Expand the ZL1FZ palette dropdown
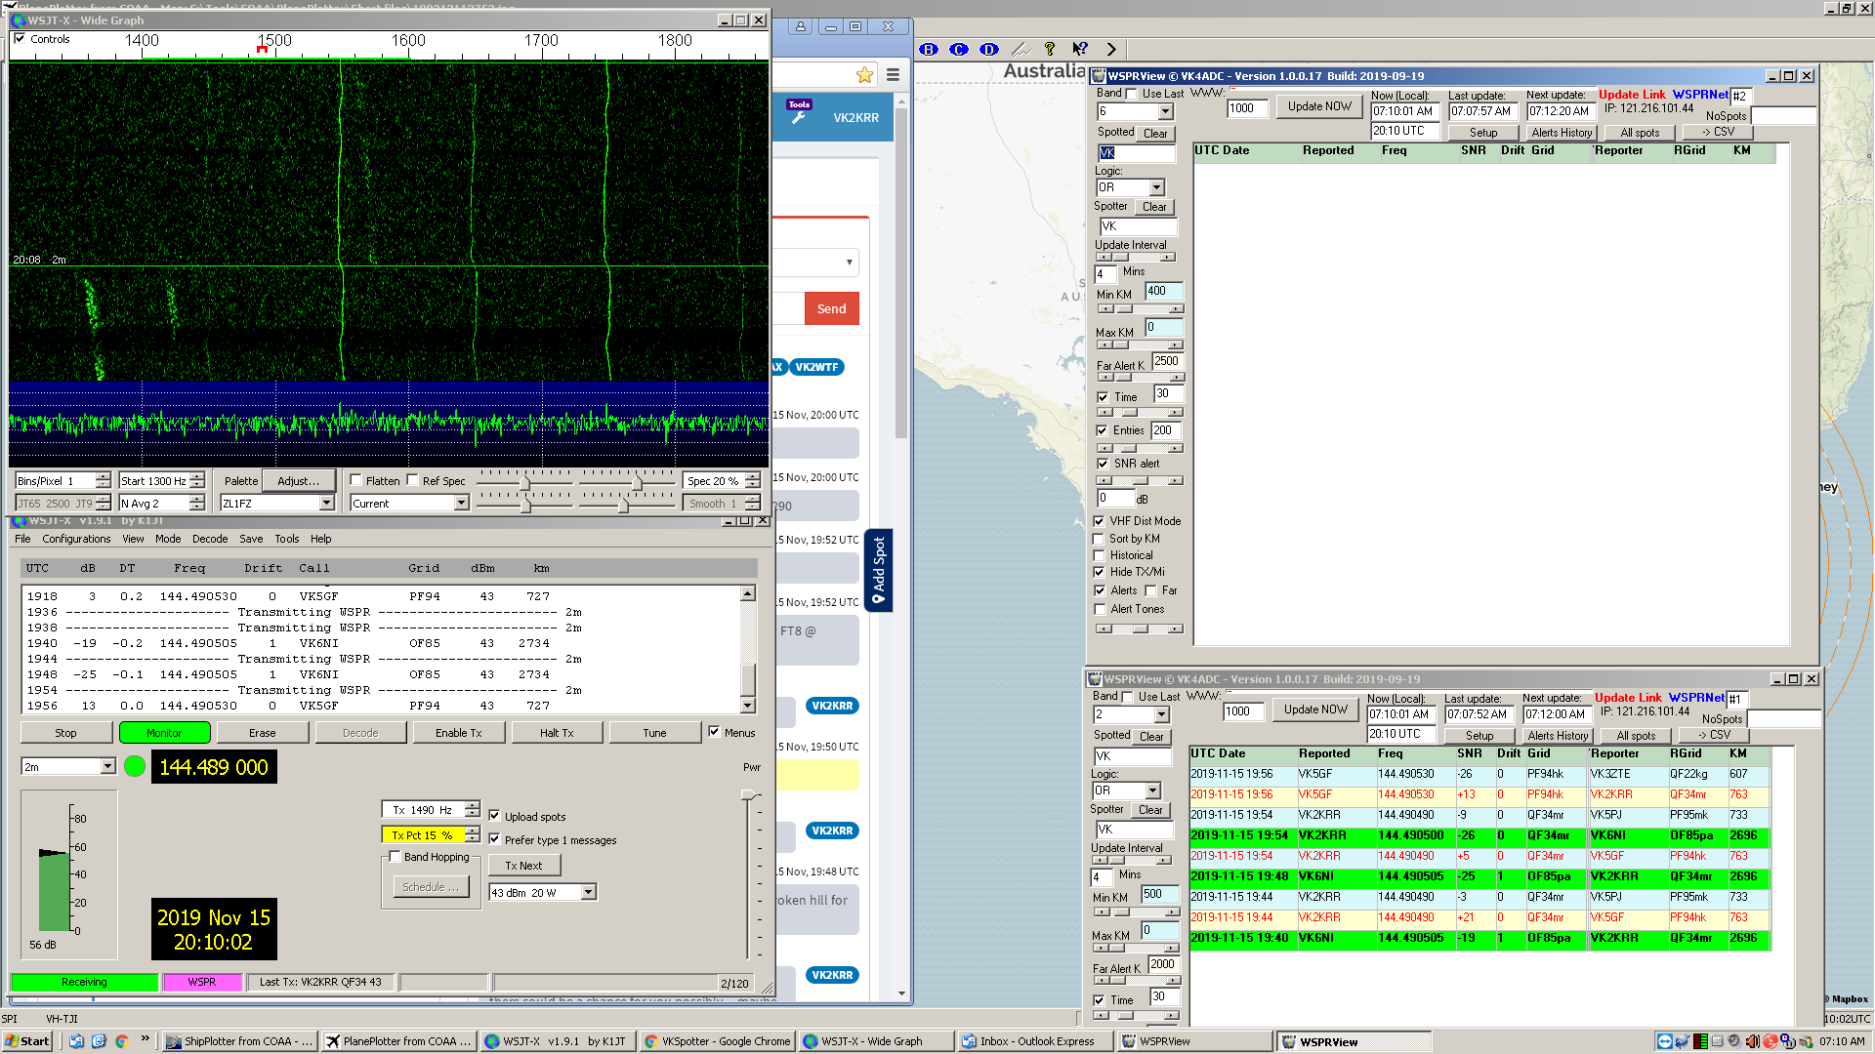Image resolution: width=1875 pixels, height=1054 pixels. [326, 504]
